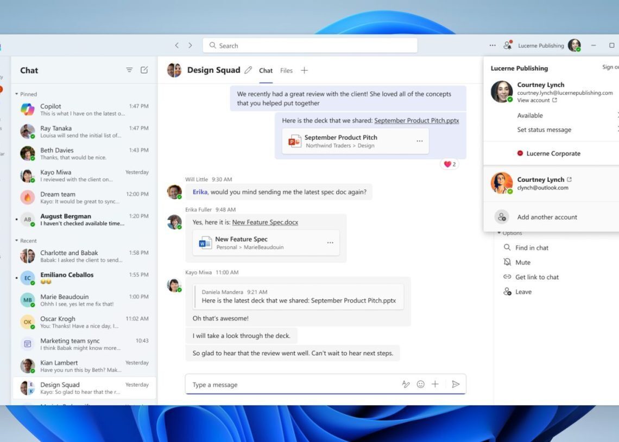Open the Marie Beaudouin chat
Viewport: 619px width, 442px height.
point(85,300)
